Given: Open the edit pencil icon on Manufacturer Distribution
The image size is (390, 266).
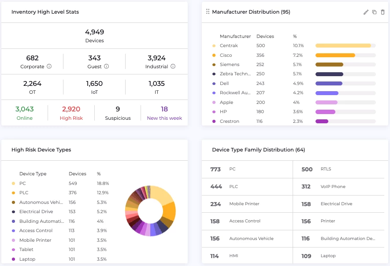Looking at the screenshot, I should pyautogui.click(x=366, y=12).
